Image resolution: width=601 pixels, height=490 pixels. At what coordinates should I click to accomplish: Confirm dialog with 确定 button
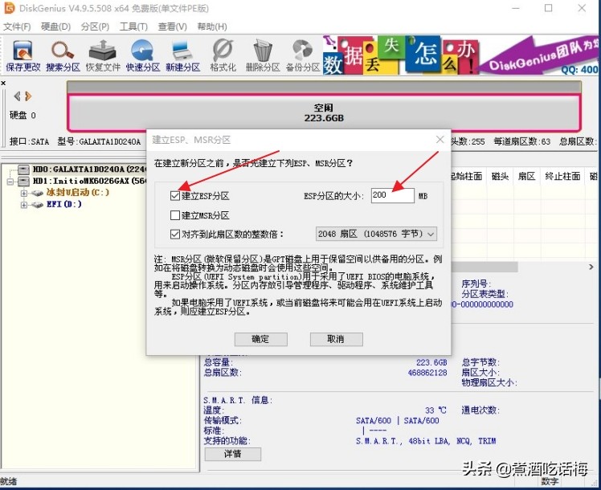(260, 339)
